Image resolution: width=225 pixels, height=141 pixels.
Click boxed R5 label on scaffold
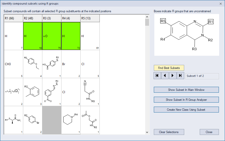coord(163,21)
